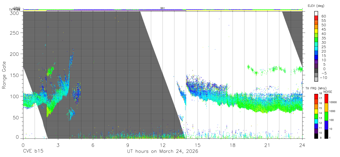340x157 pixels.
Task: Click the 'UT hours on March 24, 2026' axis title
Action: pos(163,151)
